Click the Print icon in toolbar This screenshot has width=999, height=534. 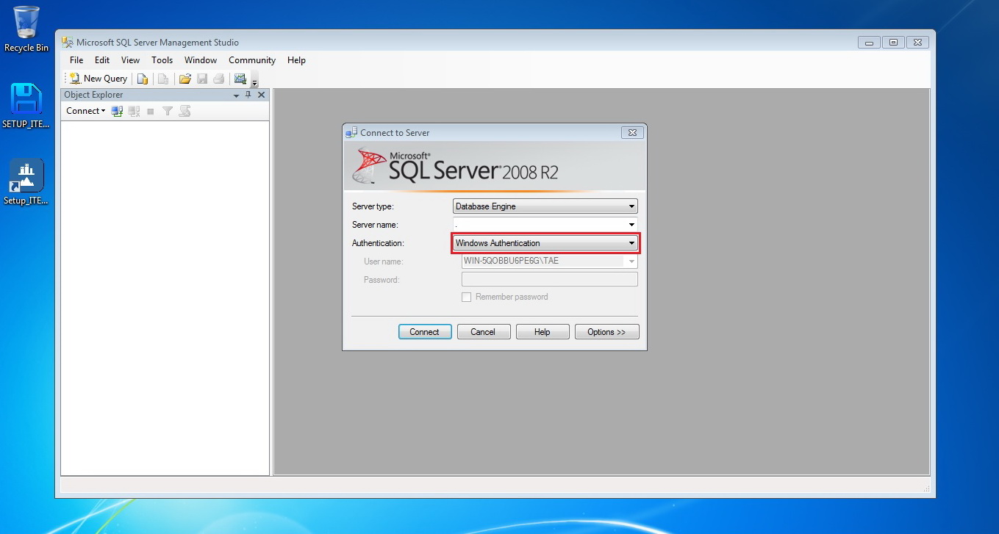pos(218,79)
